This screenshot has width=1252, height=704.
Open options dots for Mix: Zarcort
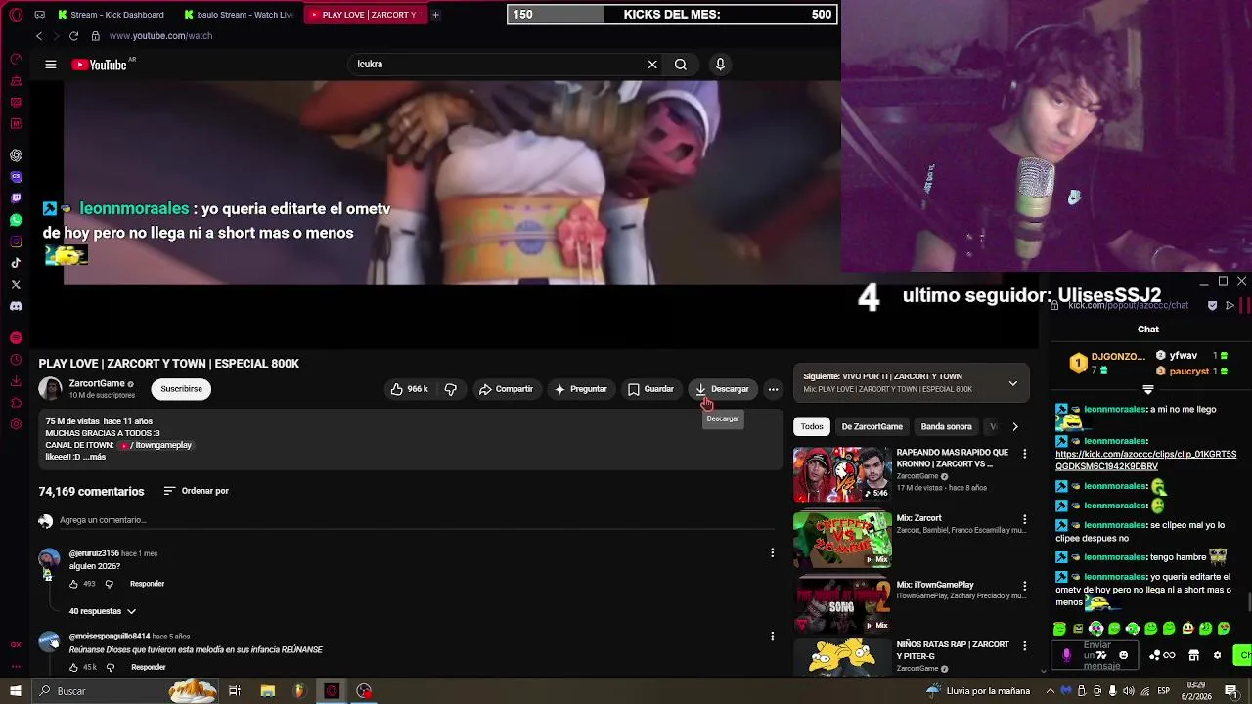click(x=1024, y=519)
